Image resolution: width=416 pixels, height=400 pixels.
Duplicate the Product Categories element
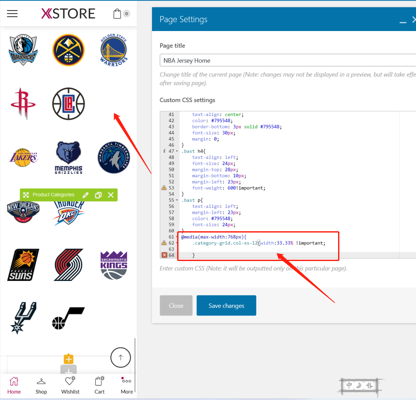[x=98, y=195]
